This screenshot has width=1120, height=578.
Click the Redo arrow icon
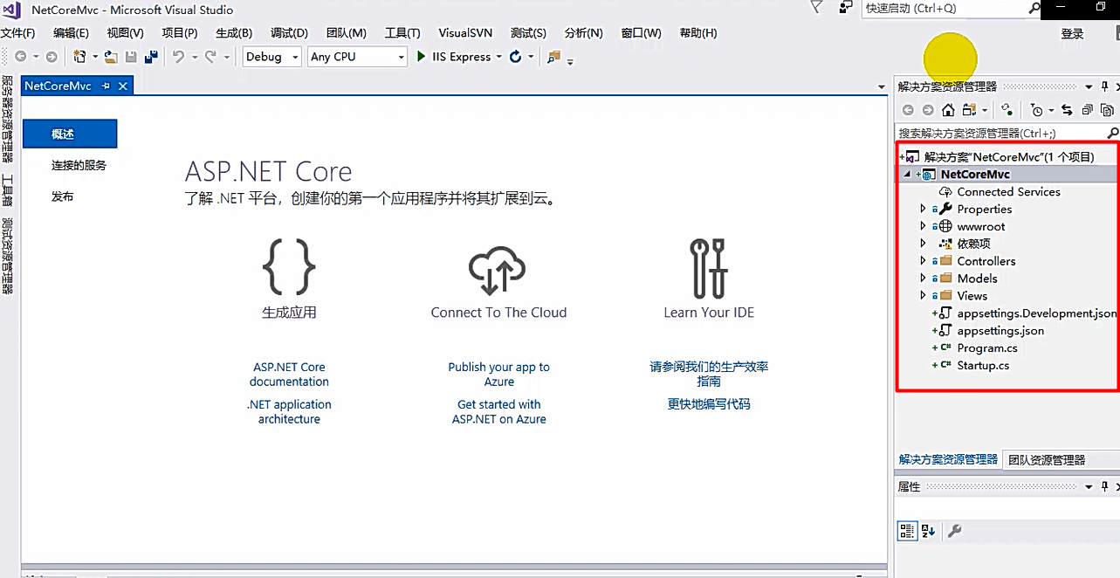point(210,57)
